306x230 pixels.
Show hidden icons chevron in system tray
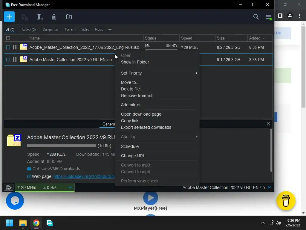[x=263, y=223]
